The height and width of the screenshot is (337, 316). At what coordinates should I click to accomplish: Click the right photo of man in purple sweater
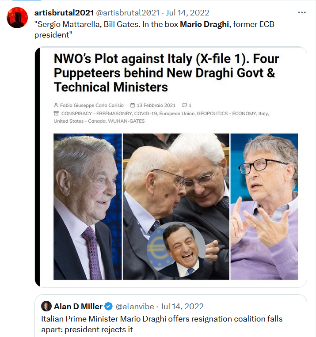coord(264,207)
